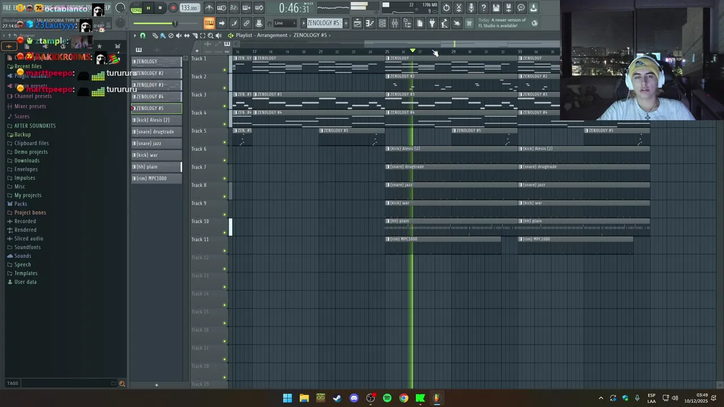Click the browser search magnifier icon
Viewport: 724px width, 407px height.
[122, 384]
